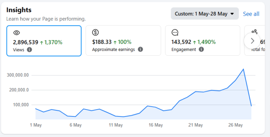
Task: Click the Insights heading
Action: [x=19, y=10]
